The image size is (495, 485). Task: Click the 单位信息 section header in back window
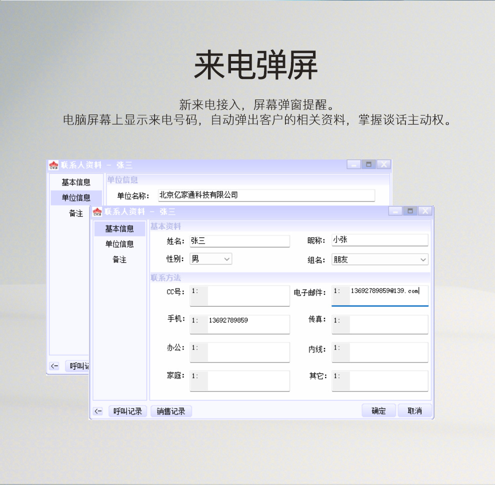click(122, 179)
